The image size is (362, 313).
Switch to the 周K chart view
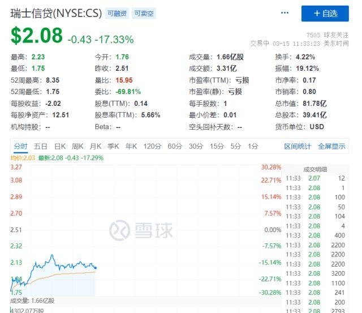click(77, 146)
